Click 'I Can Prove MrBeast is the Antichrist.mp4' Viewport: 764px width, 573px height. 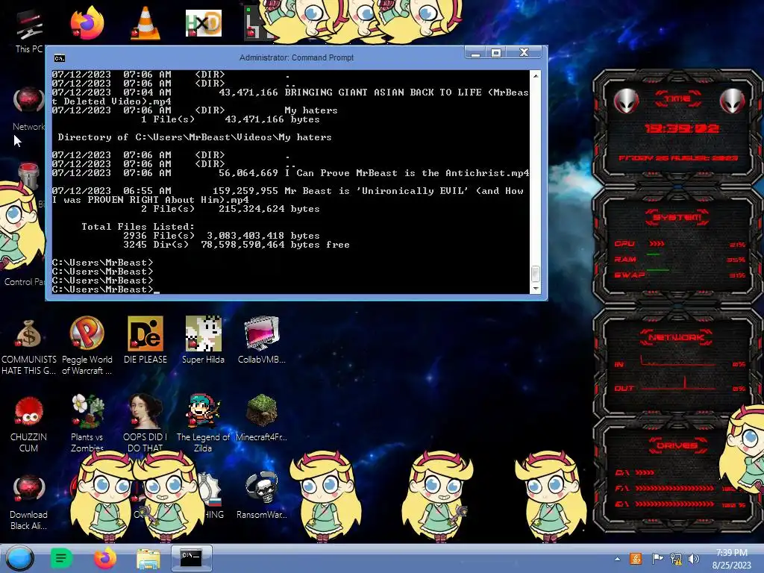click(407, 173)
